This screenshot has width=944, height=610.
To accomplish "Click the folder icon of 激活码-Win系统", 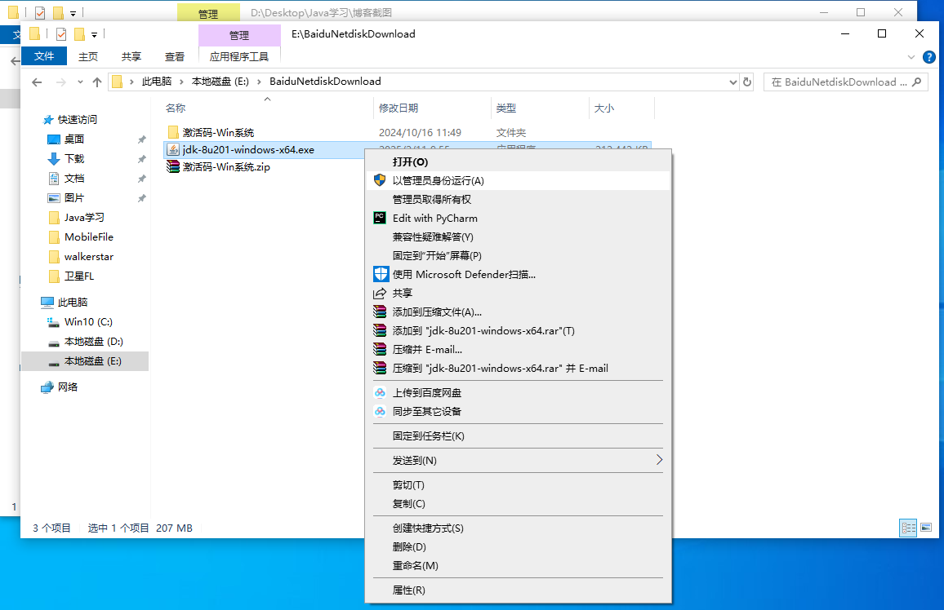I will (x=173, y=132).
